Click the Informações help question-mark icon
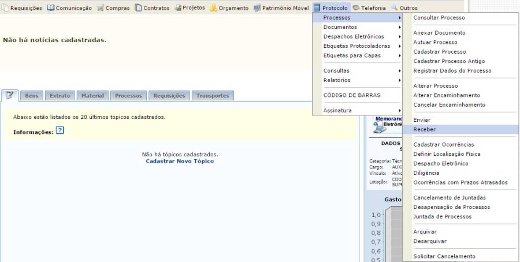The height and width of the screenshot is (262, 520). pos(60,130)
